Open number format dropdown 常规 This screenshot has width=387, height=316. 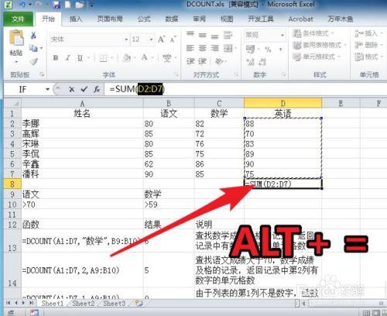pos(283,35)
